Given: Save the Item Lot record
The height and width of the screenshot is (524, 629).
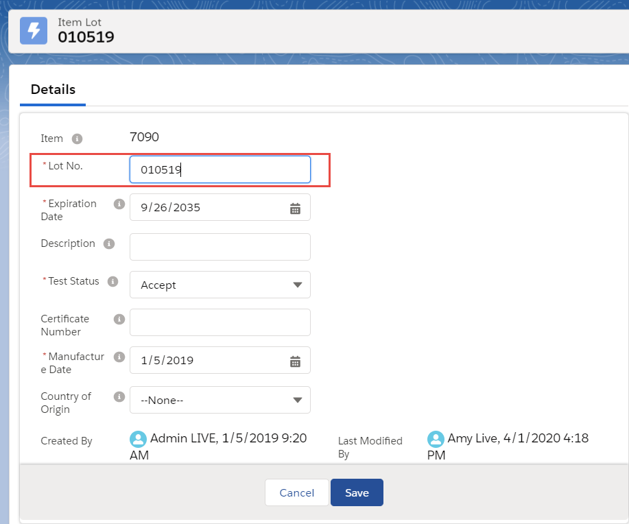Looking at the screenshot, I should pos(357,492).
